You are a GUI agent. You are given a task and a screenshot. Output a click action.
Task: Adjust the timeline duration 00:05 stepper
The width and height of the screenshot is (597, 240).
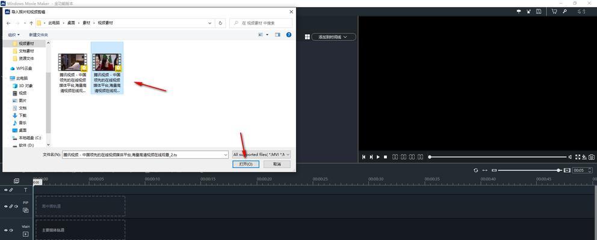click(x=590, y=170)
